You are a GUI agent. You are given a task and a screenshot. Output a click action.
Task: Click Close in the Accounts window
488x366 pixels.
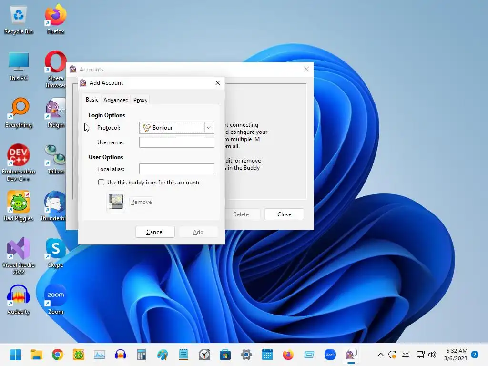click(x=284, y=214)
